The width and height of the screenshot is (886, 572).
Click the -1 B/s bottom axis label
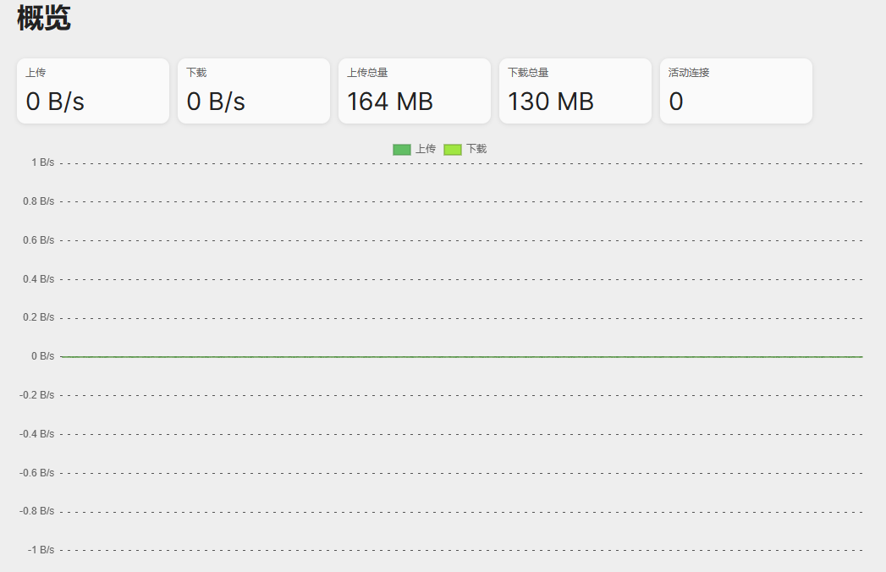click(x=41, y=550)
